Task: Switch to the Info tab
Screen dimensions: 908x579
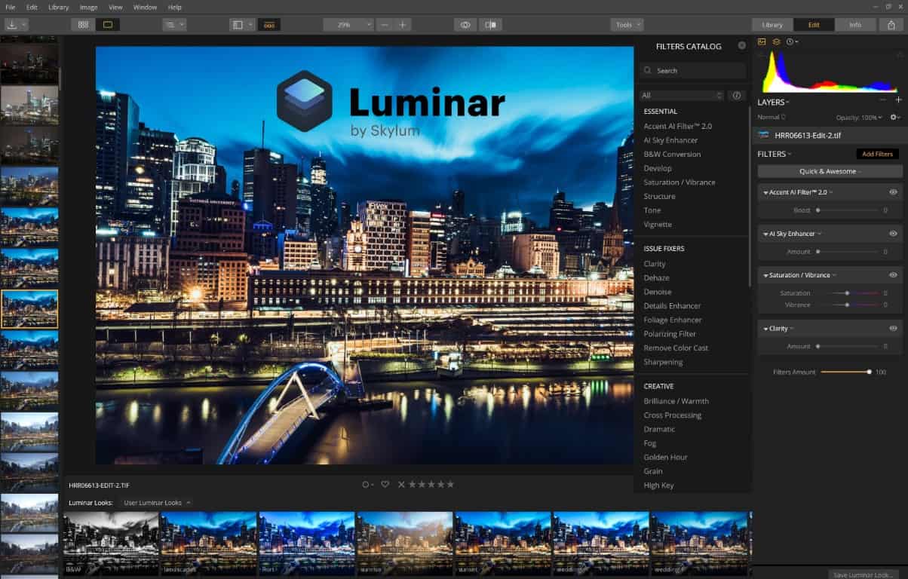Action: [x=855, y=25]
